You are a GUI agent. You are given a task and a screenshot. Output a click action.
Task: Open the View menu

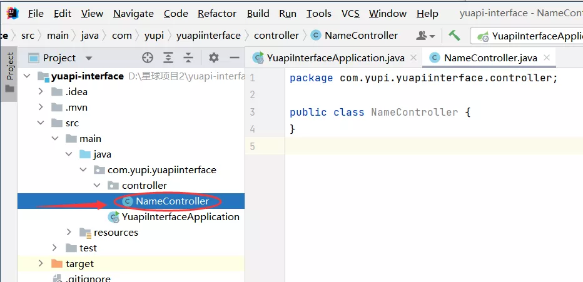[x=92, y=14]
